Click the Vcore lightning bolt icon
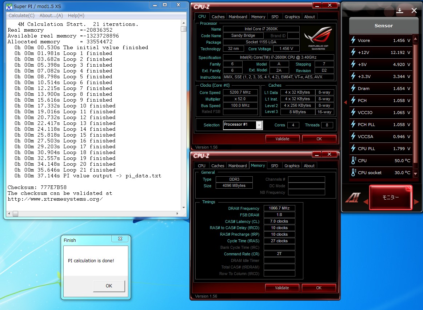This screenshot has height=310, width=423. click(353, 40)
